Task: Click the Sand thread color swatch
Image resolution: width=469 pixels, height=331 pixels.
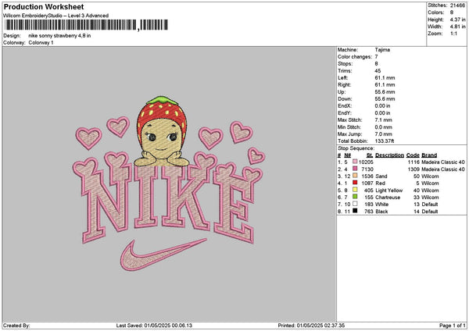Action: pyautogui.click(x=354, y=176)
